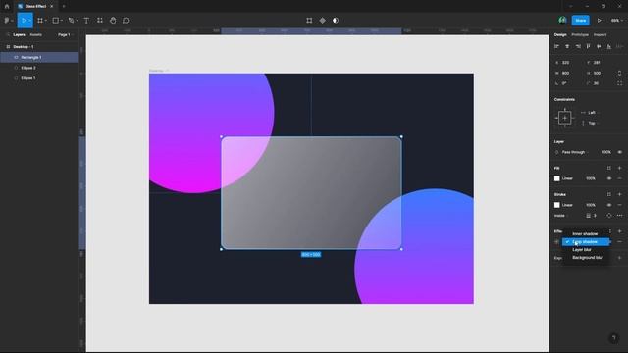Click the Stroke Linear color swatch
This screenshot has width=628, height=353.
coord(556,205)
